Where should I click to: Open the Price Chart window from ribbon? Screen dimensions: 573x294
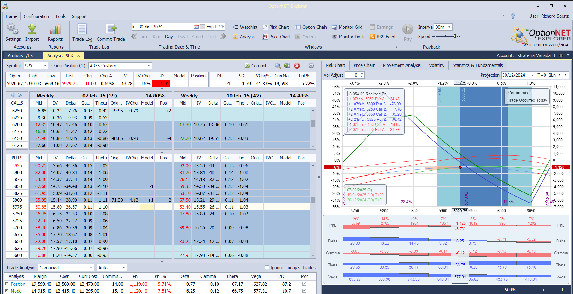(x=276, y=37)
